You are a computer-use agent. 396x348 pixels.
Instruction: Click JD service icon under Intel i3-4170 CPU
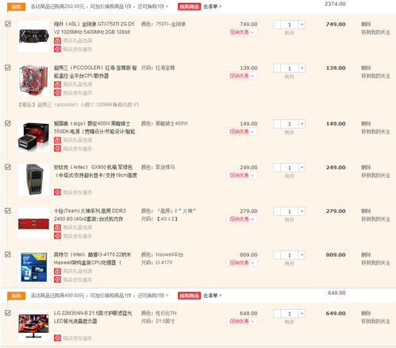pyautogui.click(x=57, y=280)
